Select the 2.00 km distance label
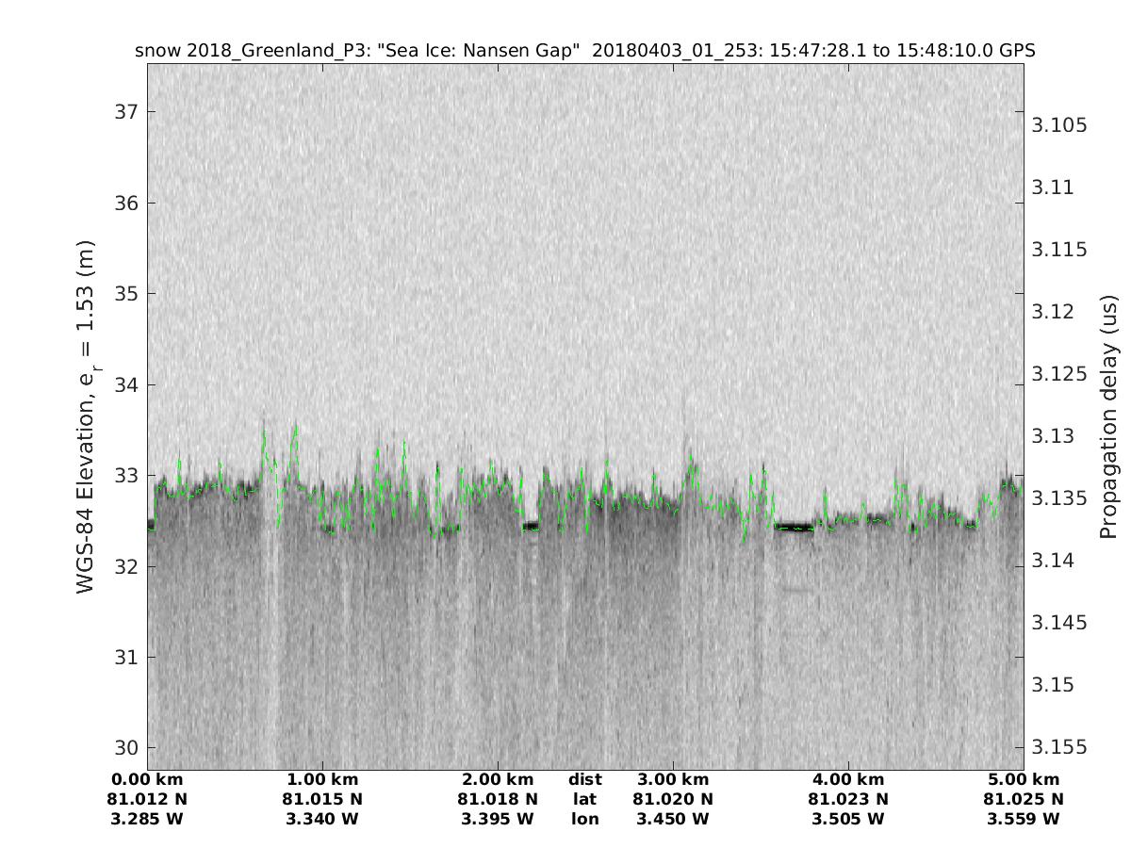This screenshot has height=848, width=1131. click(498, 779)
